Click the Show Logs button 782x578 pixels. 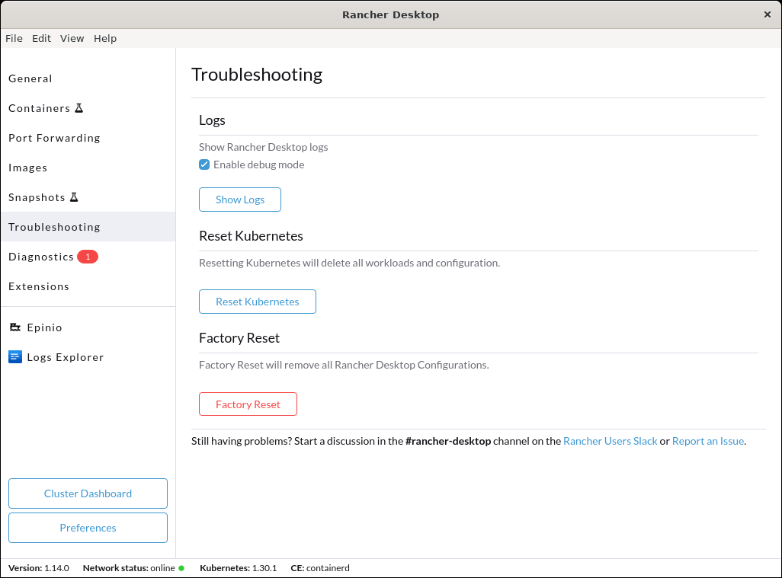240,200
